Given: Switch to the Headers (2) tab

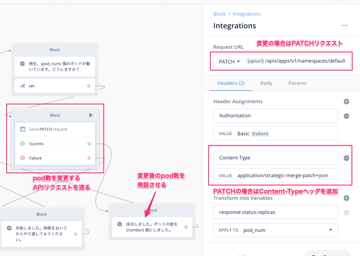Looking at the screenshot, I should (x=231, y=83).
